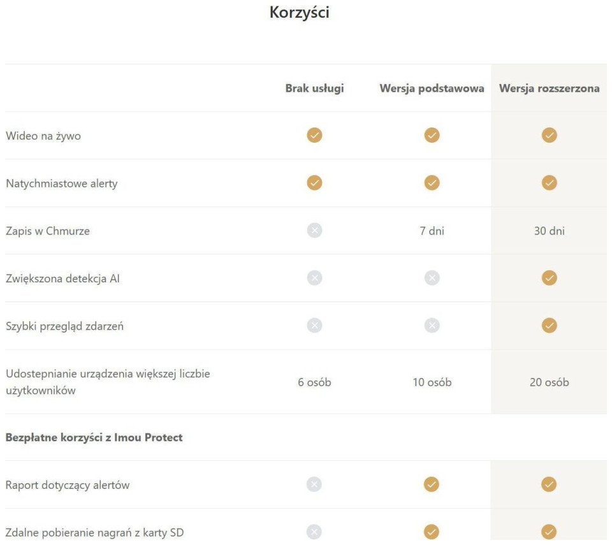612x545 pixels.
Task: Click Raport dotyczący alertów checkmark in Wersja rozszerzona
Action: click(x=549, y=484)
